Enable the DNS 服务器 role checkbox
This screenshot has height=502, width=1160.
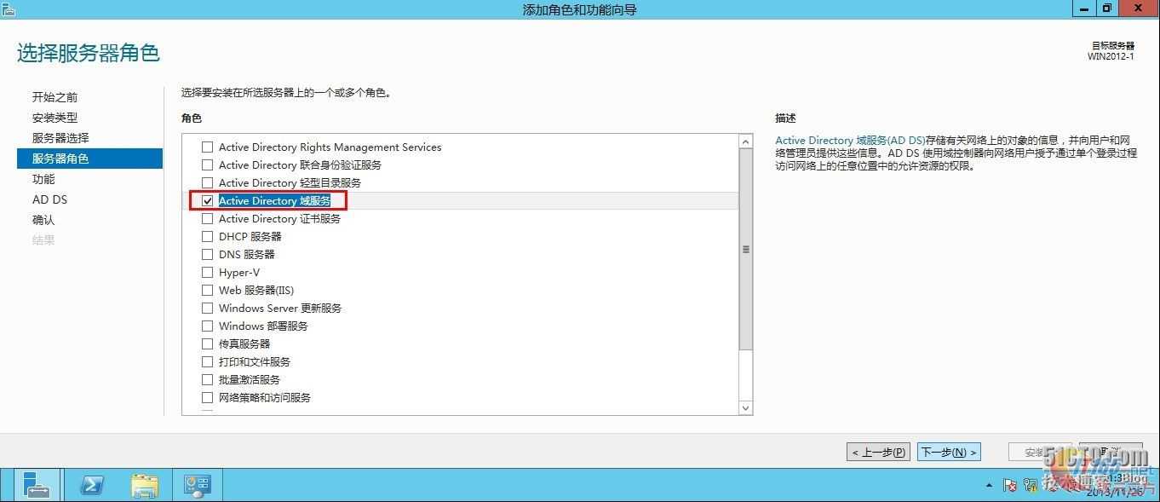tap(207, 255)
